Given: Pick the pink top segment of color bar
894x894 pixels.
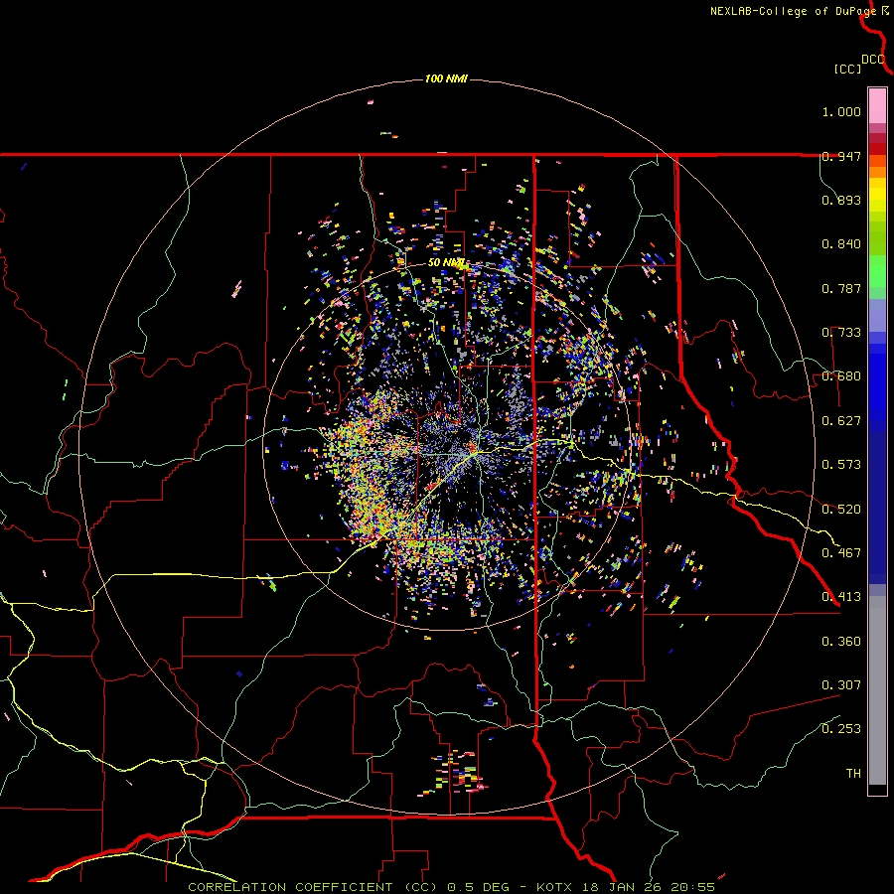Looking at the screenshot, I should click(x=877, y=106).
